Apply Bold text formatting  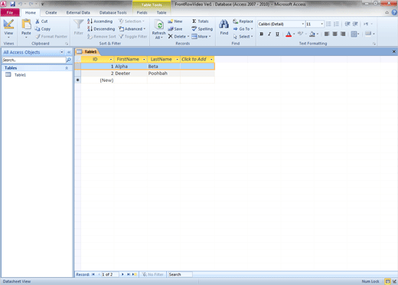point(262,34)
